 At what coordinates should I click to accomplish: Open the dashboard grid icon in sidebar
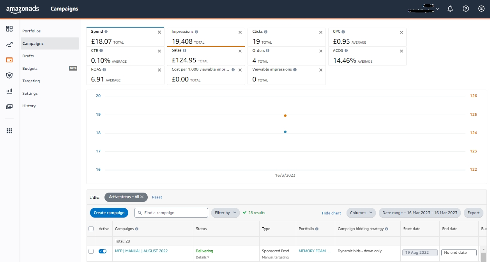(9, 29)
